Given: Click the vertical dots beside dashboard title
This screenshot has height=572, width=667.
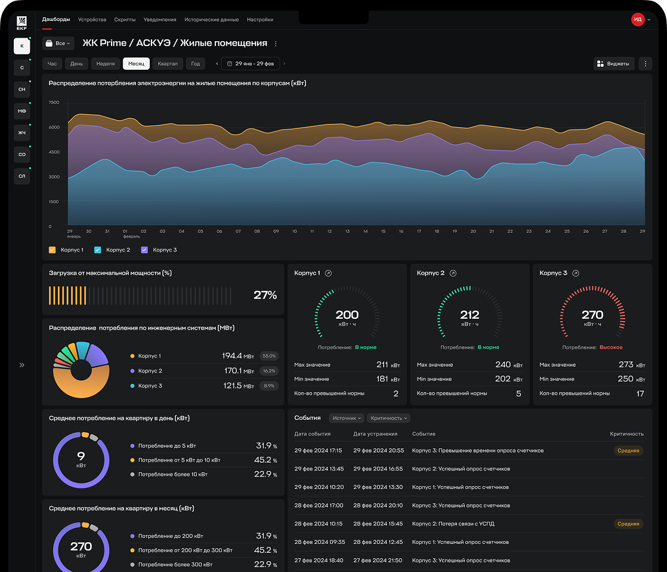Looking at the screenshot, I should tap(276, 44).
